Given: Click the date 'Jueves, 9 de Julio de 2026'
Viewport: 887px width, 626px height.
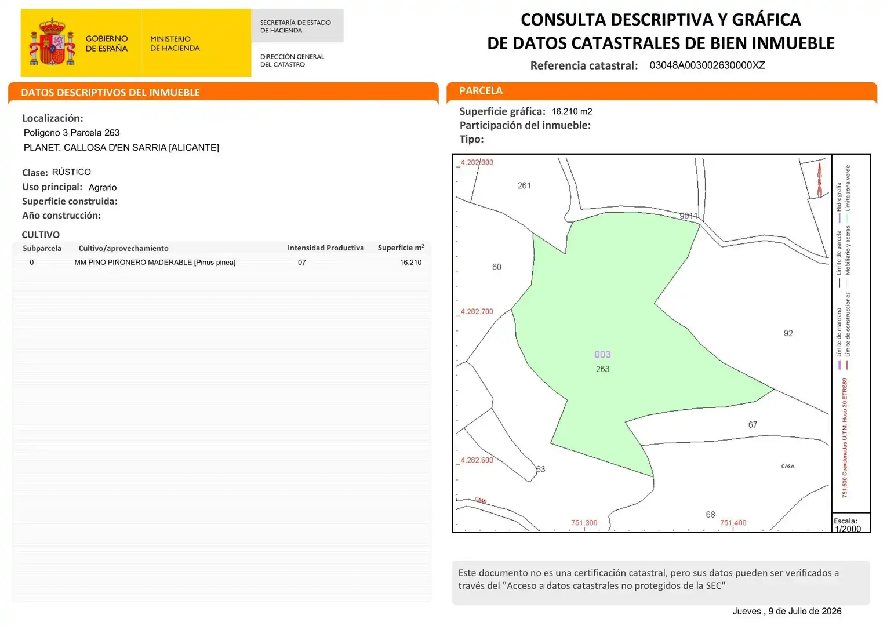Looking at the screenshot, I should click(787, 611).
